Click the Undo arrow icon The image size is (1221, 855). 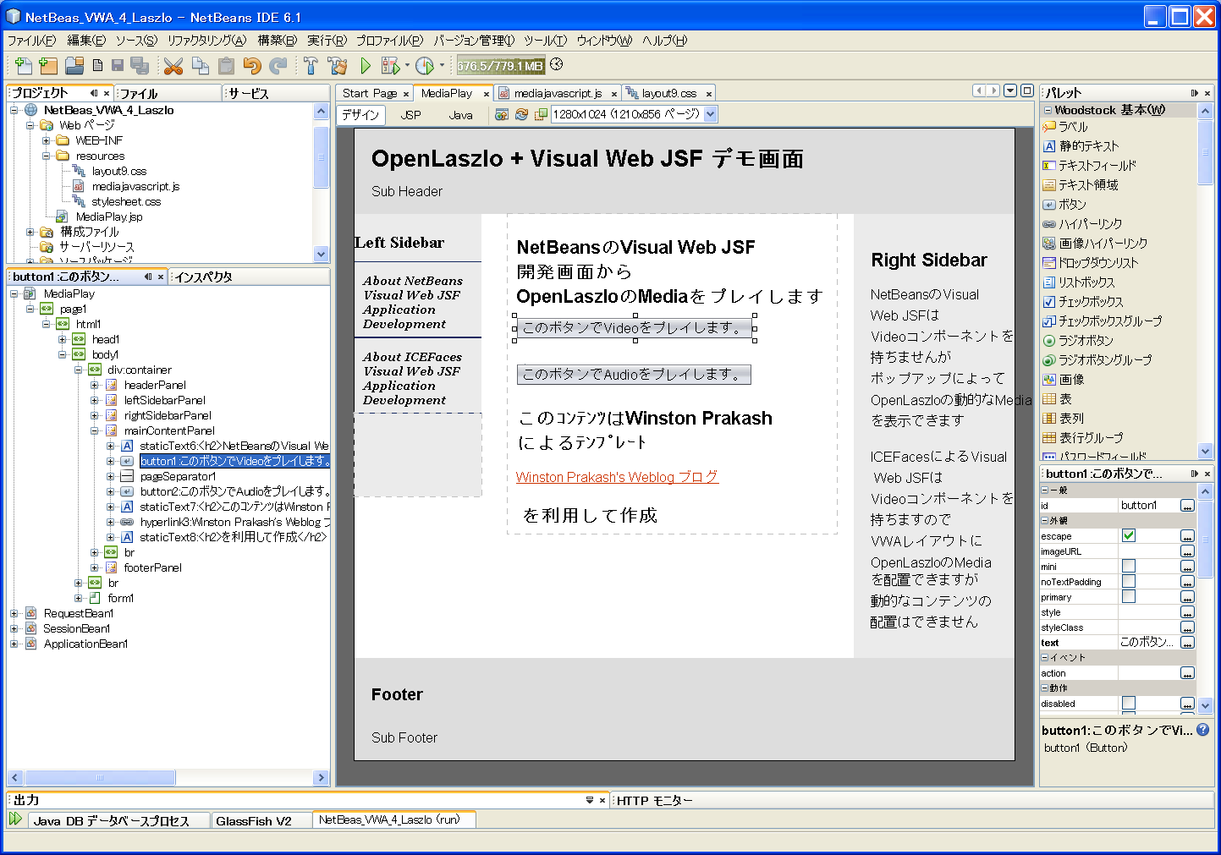click(x=251, y=66)
